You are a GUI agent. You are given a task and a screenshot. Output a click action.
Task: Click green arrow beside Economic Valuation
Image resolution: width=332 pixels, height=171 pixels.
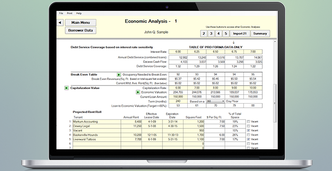point(138,92)
